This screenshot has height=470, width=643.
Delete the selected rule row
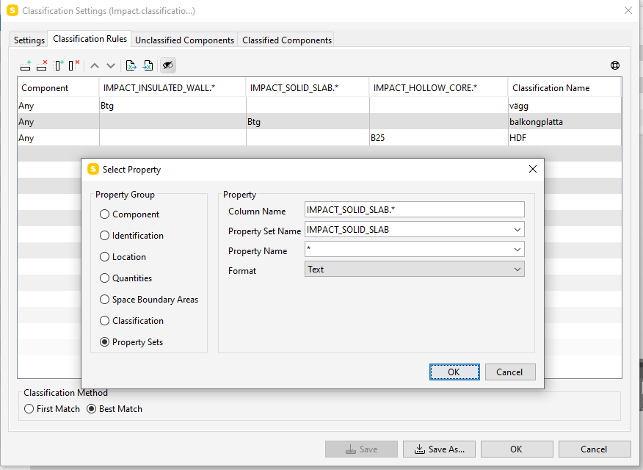[42, 65]
